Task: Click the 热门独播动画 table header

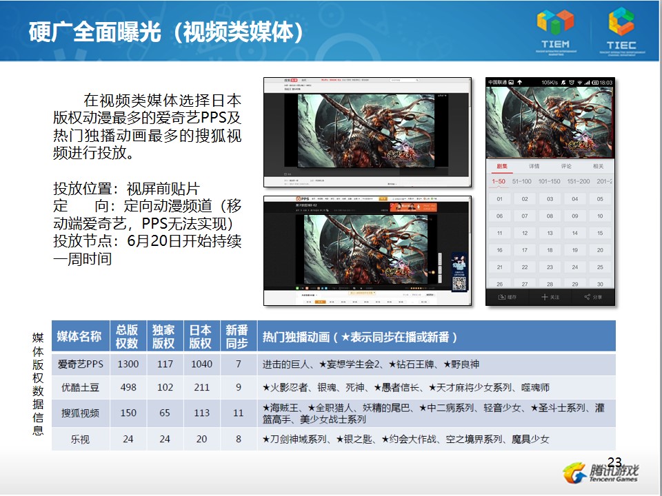Action: [x=437, y=336]
